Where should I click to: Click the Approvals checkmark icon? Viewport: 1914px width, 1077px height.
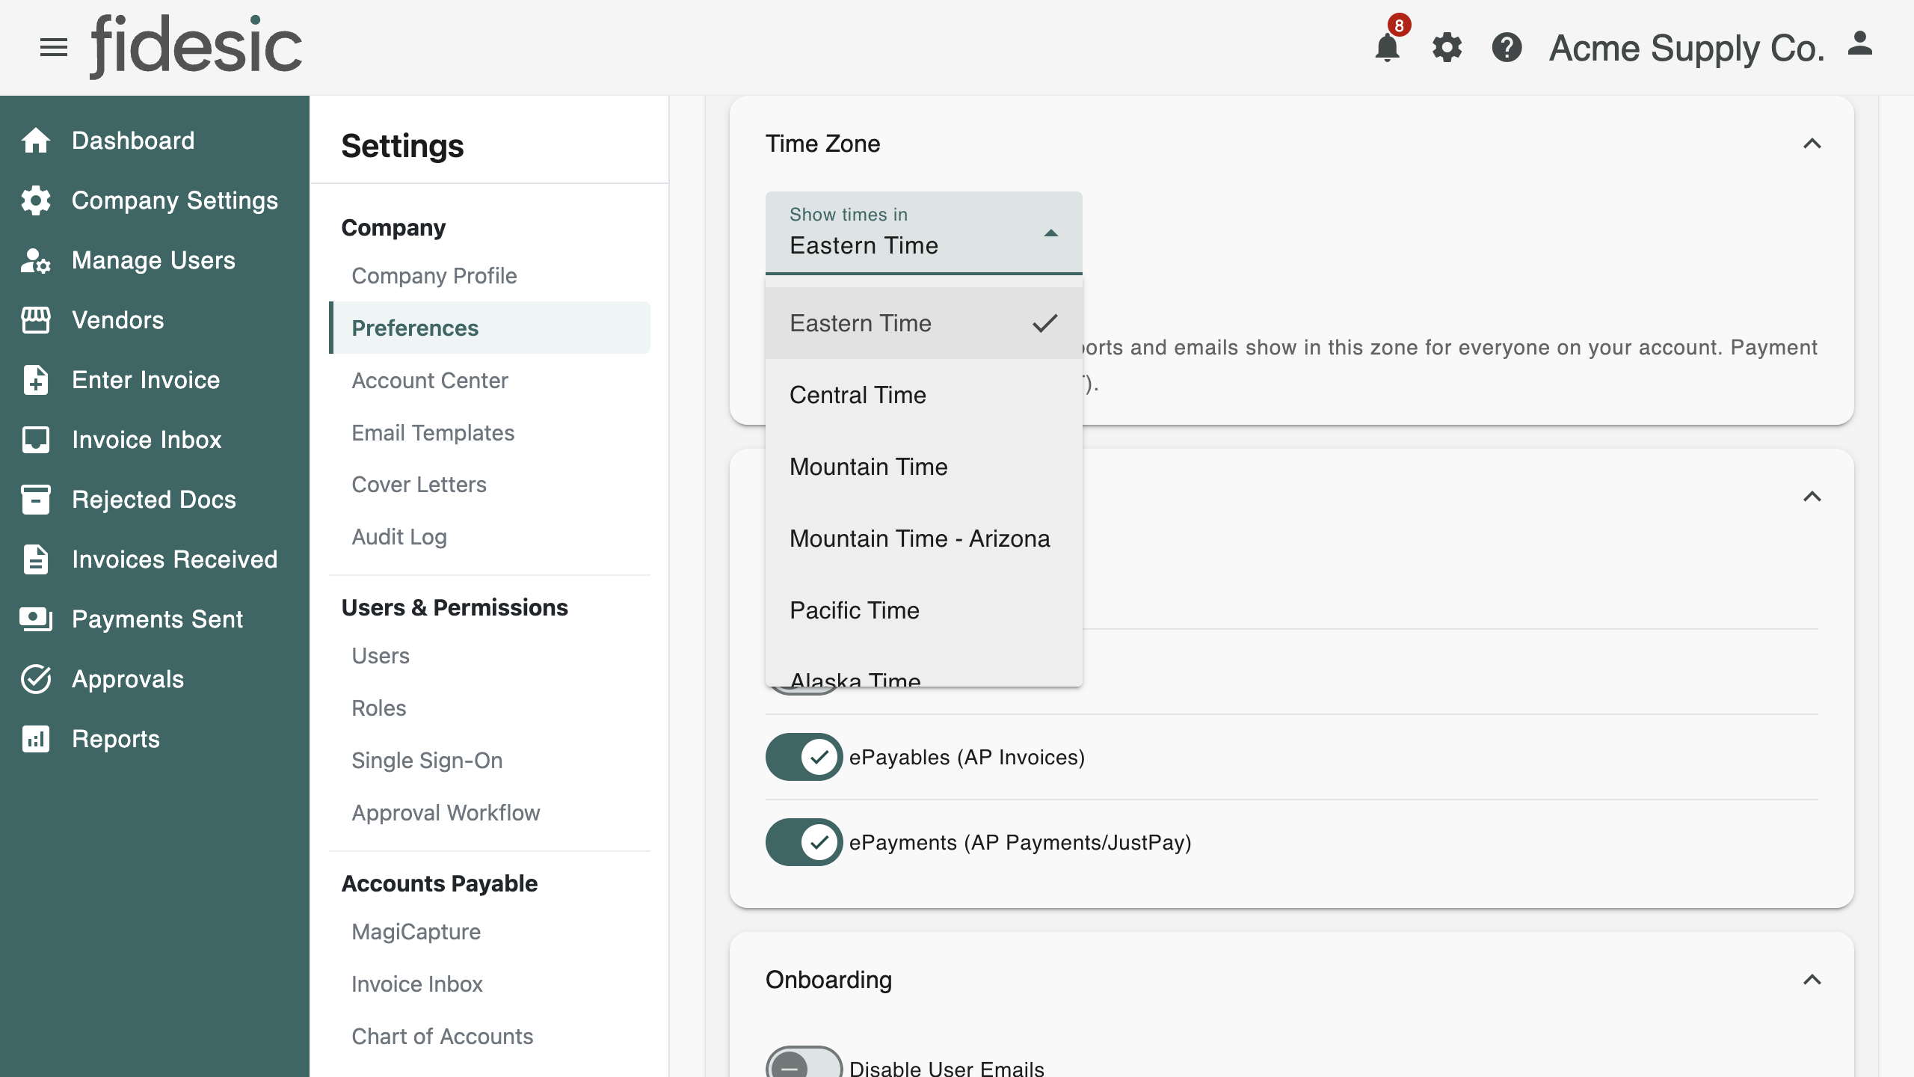pyautogui.click(x=36, y=679)
